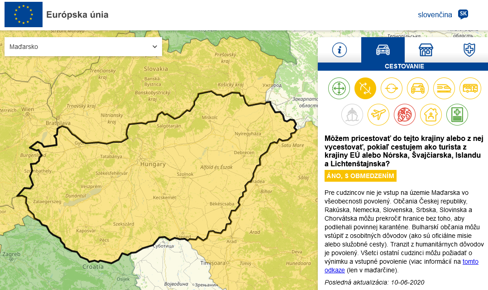Click the grey ship icon
The width and height of the screenshot is (488, 290).
[352, 115]
